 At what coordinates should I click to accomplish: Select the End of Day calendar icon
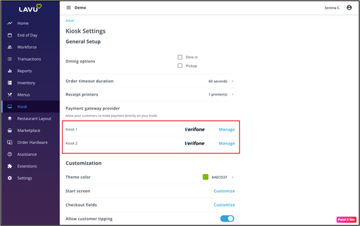tap(9, 35)
